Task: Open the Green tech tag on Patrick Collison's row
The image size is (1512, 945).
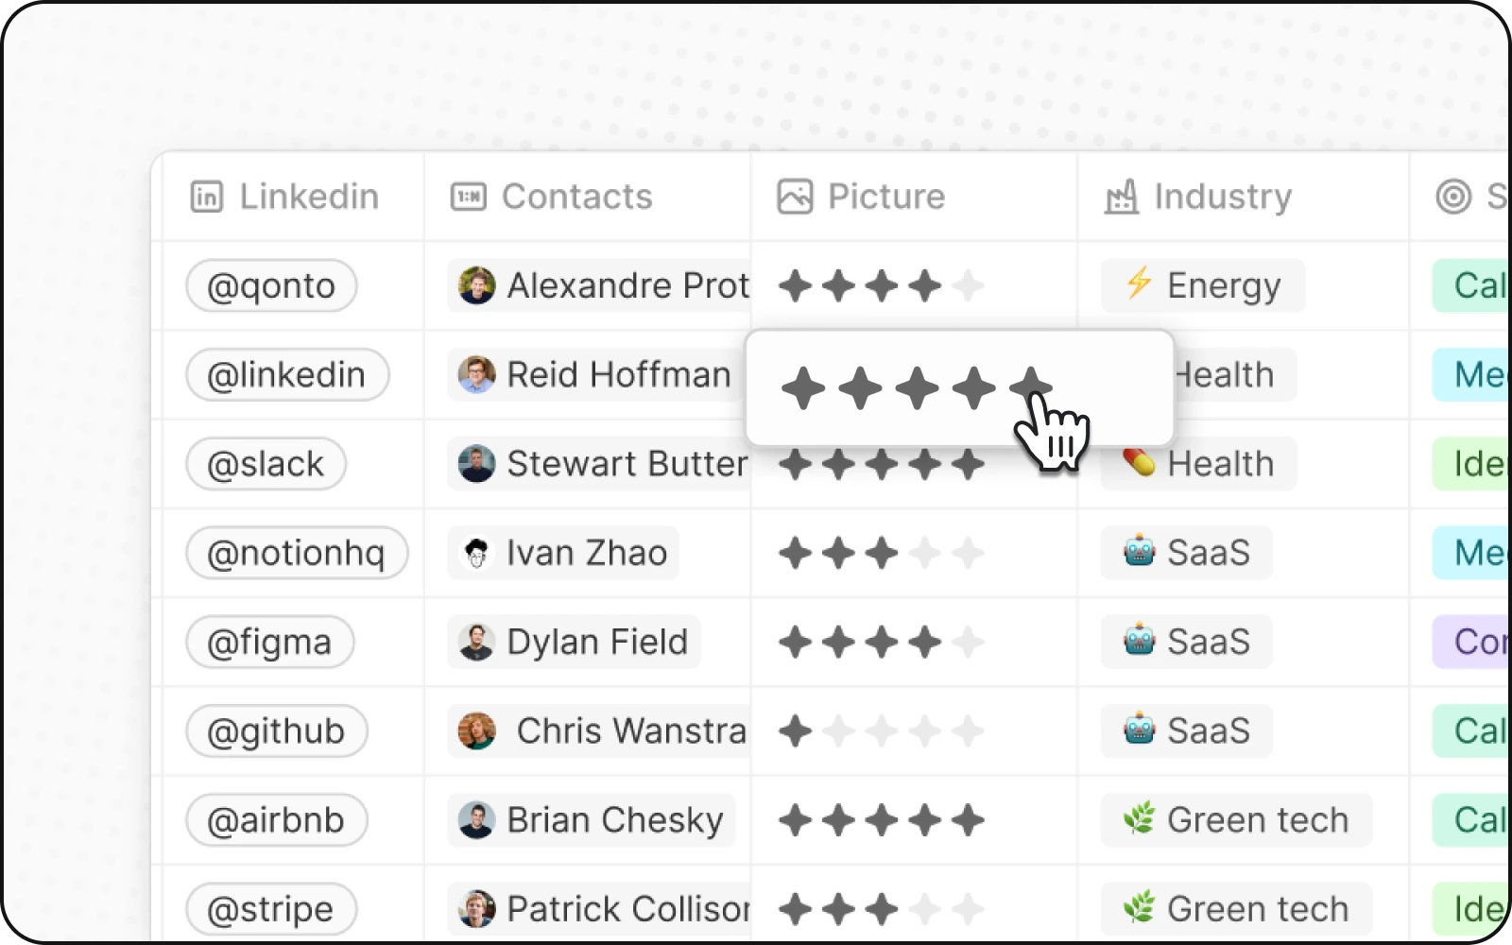Action: point(1237,908)
